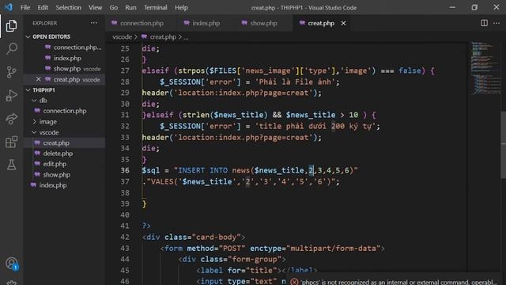The width and height of the screenshot is (506, 285).
Task: Collapse the db folder
Action: [43, 101]
